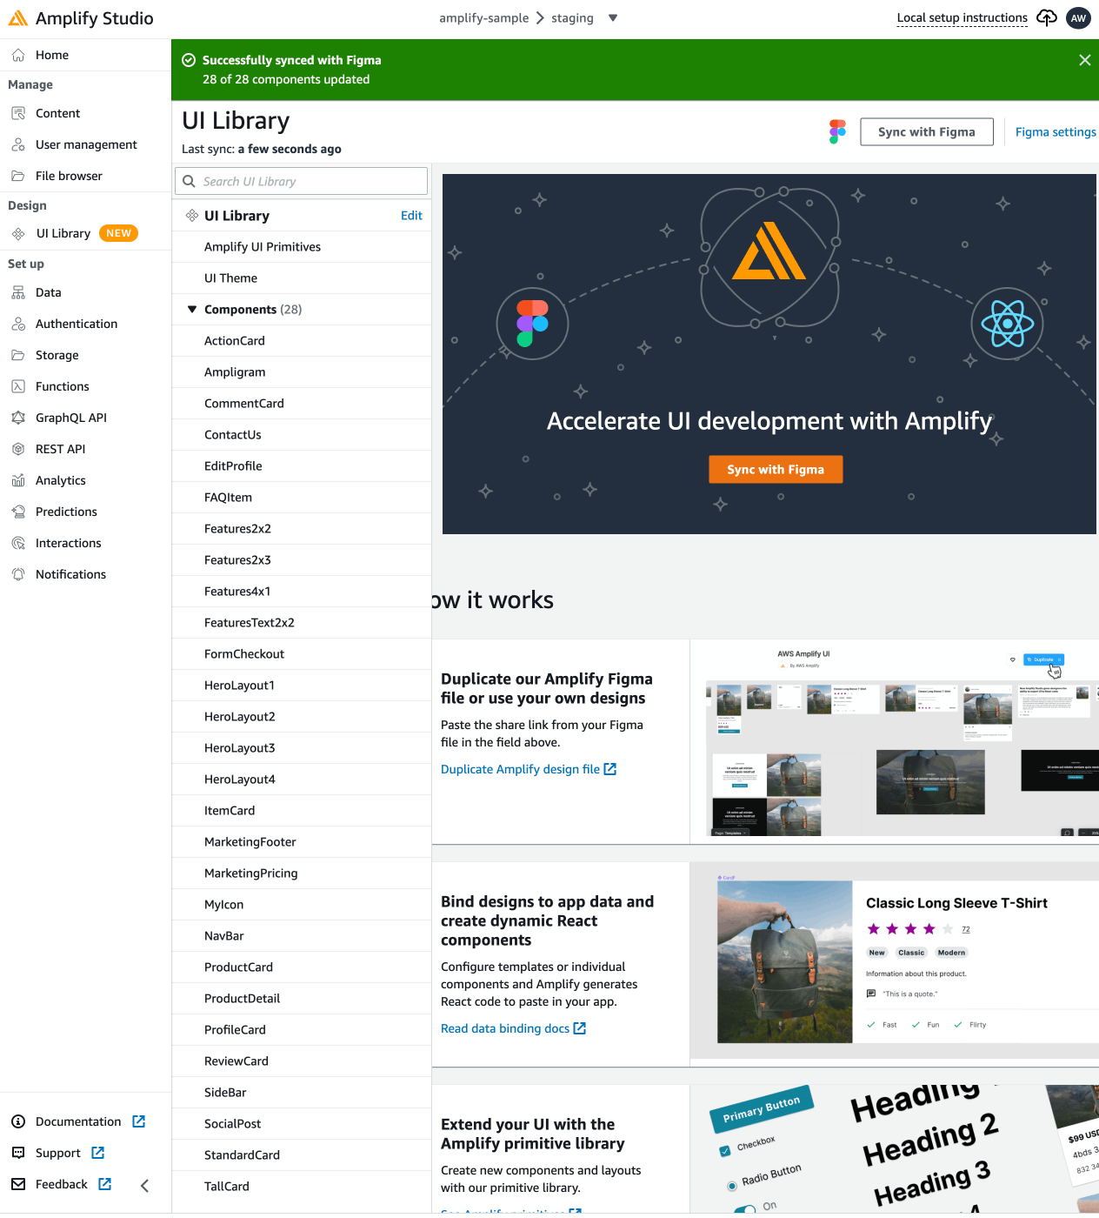
Task: Open Duplicate Amplify design file link
Action: [529, 769]
